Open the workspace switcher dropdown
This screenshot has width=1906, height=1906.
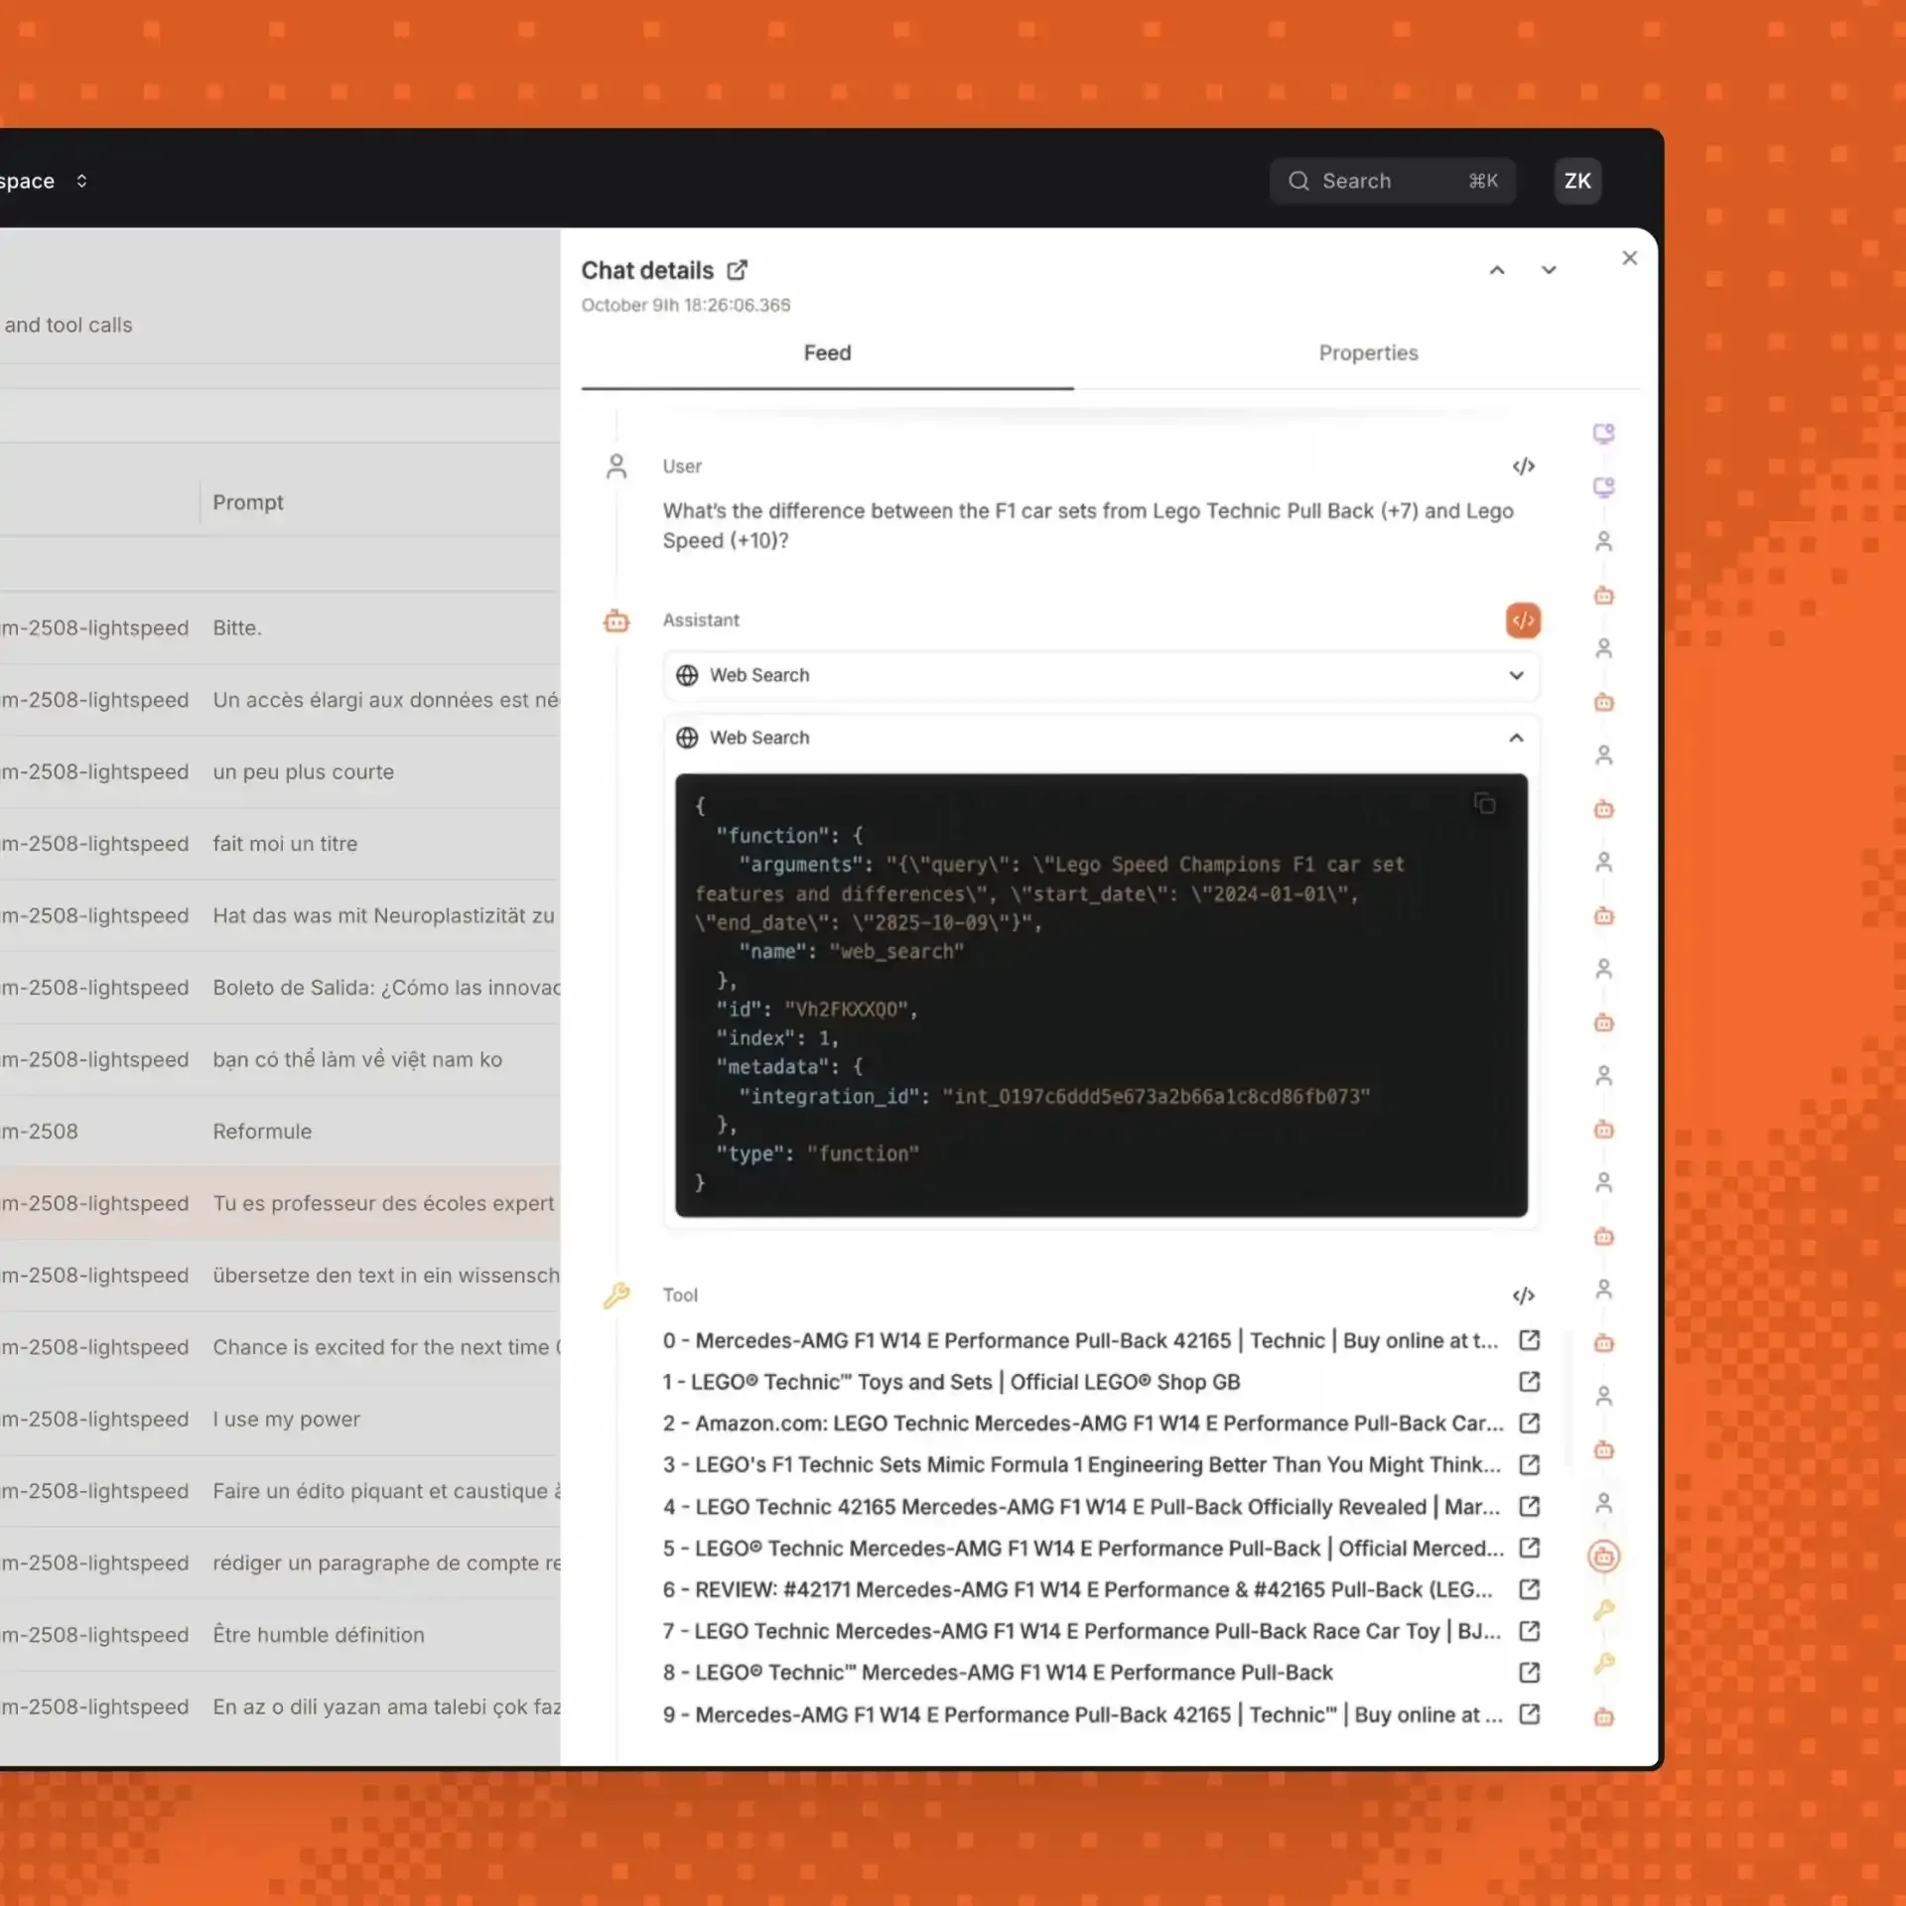coord(82,181)
